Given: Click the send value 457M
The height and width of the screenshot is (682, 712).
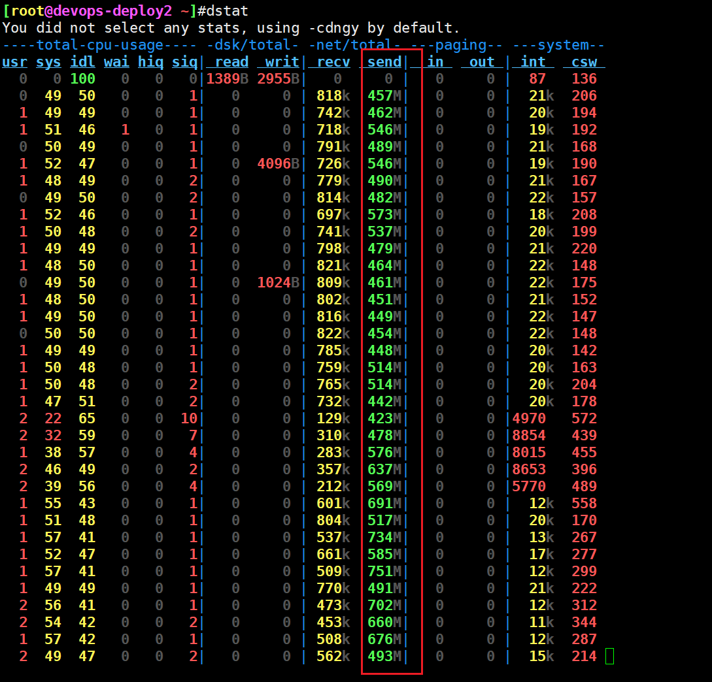Looking at the screenshot, I should point(384,96).
